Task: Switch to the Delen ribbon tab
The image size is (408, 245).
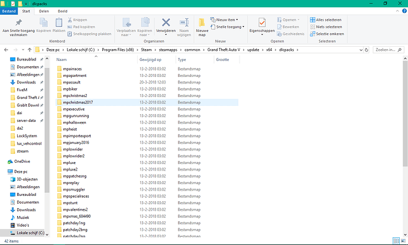Action: [x=44, y=11]
